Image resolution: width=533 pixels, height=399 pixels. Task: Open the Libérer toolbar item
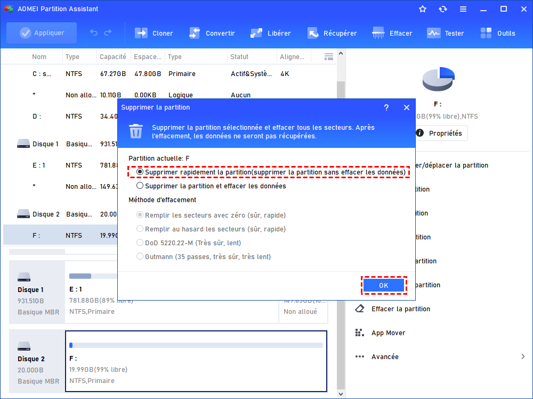pyautogui.click(x=271, y=33)
